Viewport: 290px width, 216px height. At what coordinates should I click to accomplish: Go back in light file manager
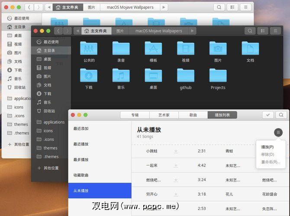(29, 7)
